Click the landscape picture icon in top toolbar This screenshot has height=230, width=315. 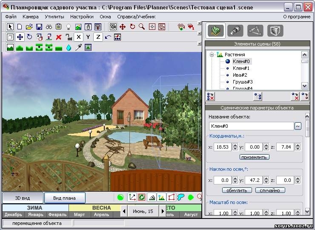pyautogui.click(x=78, y=27)
